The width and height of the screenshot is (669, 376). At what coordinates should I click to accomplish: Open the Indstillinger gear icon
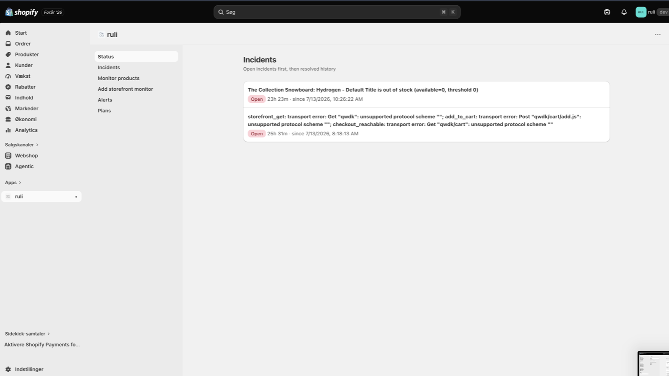coord(8,369)
